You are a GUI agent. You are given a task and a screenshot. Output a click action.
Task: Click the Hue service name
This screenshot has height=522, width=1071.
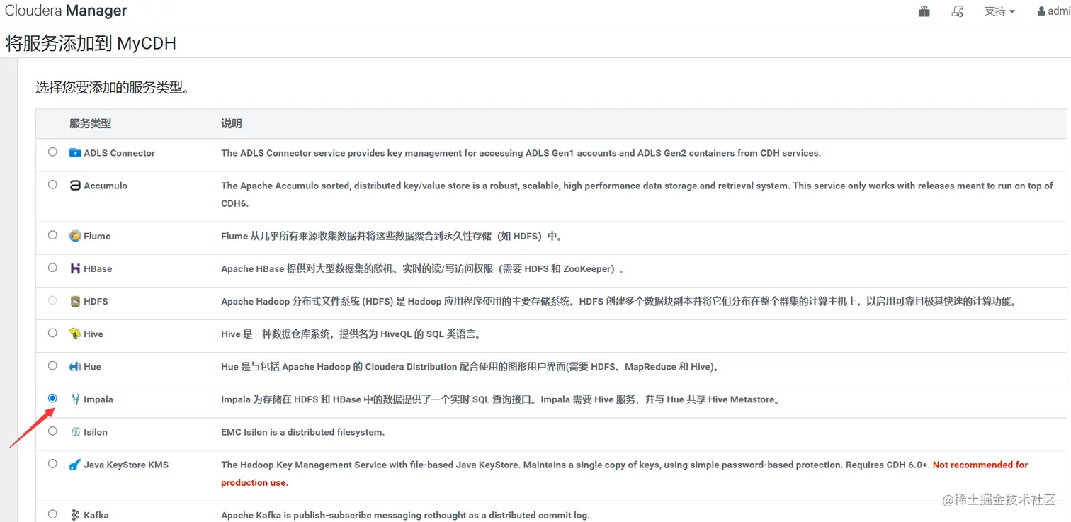[x=92, y=367]
